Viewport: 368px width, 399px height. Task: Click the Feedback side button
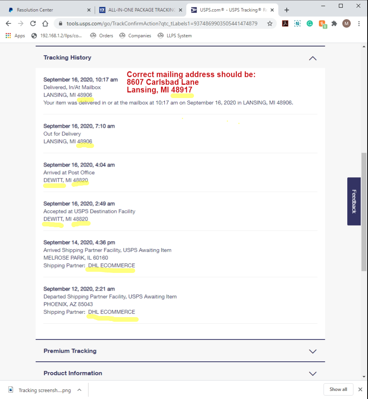click(x=354, y=201)
